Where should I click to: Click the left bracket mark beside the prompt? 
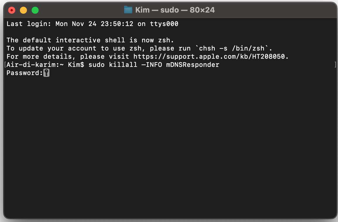click(x=5, y=65)
